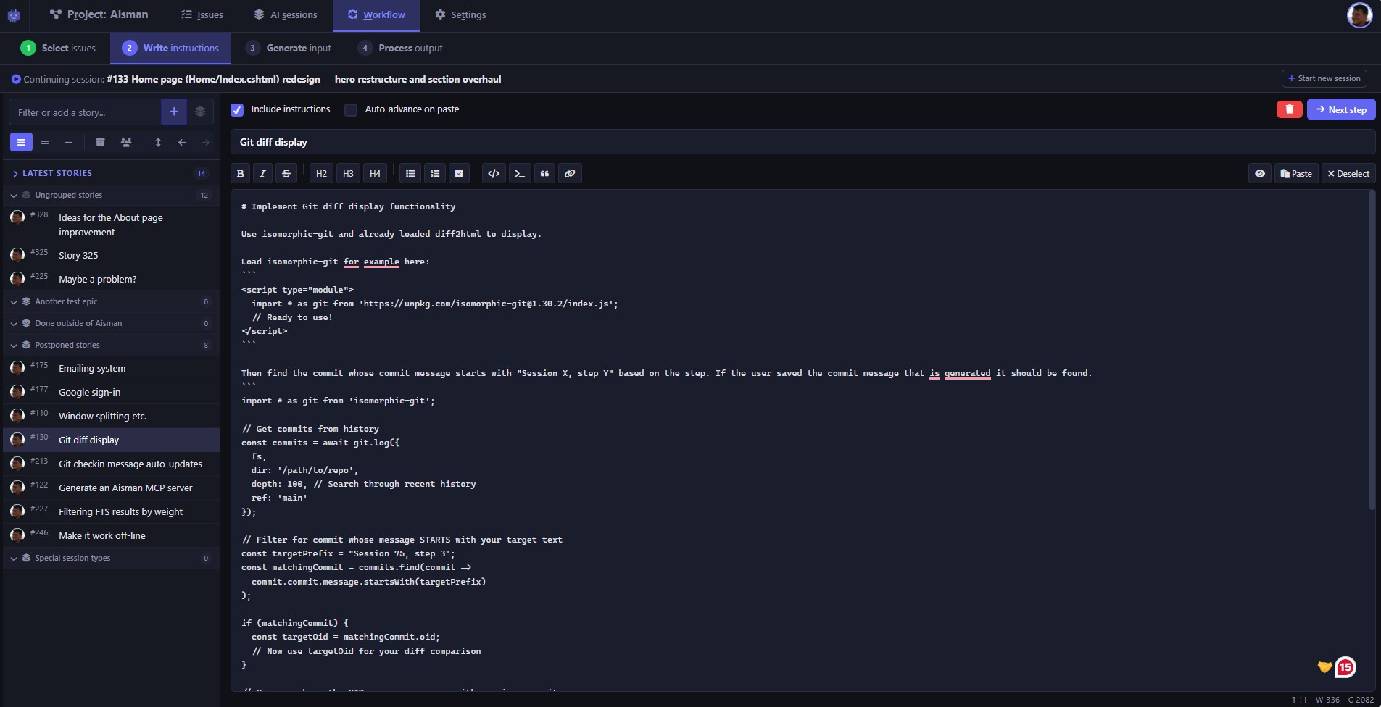1381x707 pixels.
Task: Switch to the single-line minimal list view
Action: [x=68, y=142]
